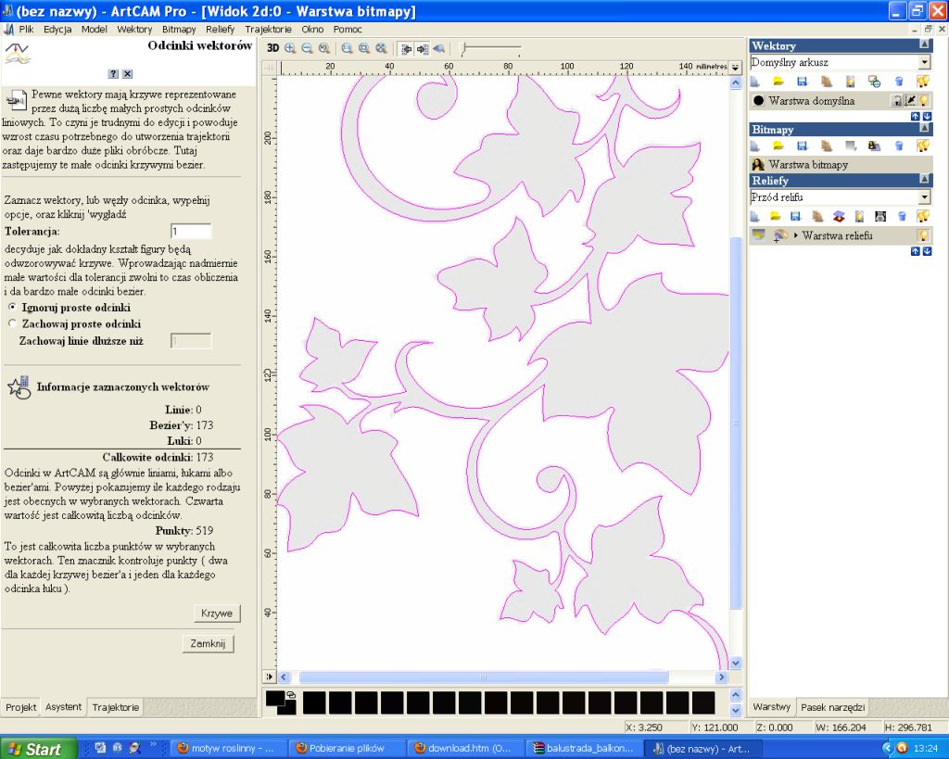Viewport: 949px width, 759px height.
Task: Expand the Warstwa reliefu triangle
Action: click(x=795, y=235)
